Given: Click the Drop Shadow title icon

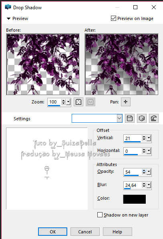Looking at the screenshot, I should coord(8,7).
